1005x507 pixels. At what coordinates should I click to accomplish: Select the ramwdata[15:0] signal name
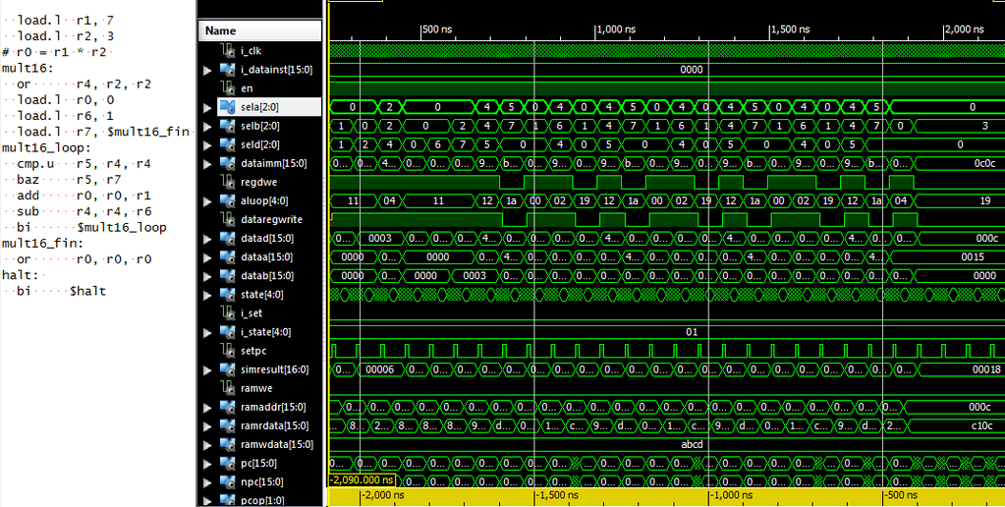277,445
